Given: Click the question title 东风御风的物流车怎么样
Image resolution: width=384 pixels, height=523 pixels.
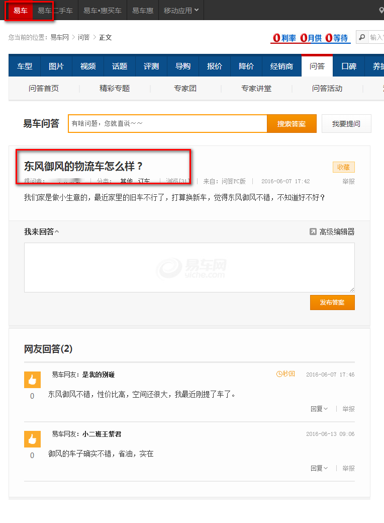Looking at the screenshot, I should pos(83,166).
